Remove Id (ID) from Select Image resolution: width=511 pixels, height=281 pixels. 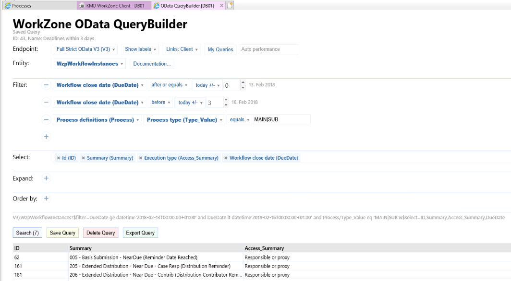click(x=59, y=158)
